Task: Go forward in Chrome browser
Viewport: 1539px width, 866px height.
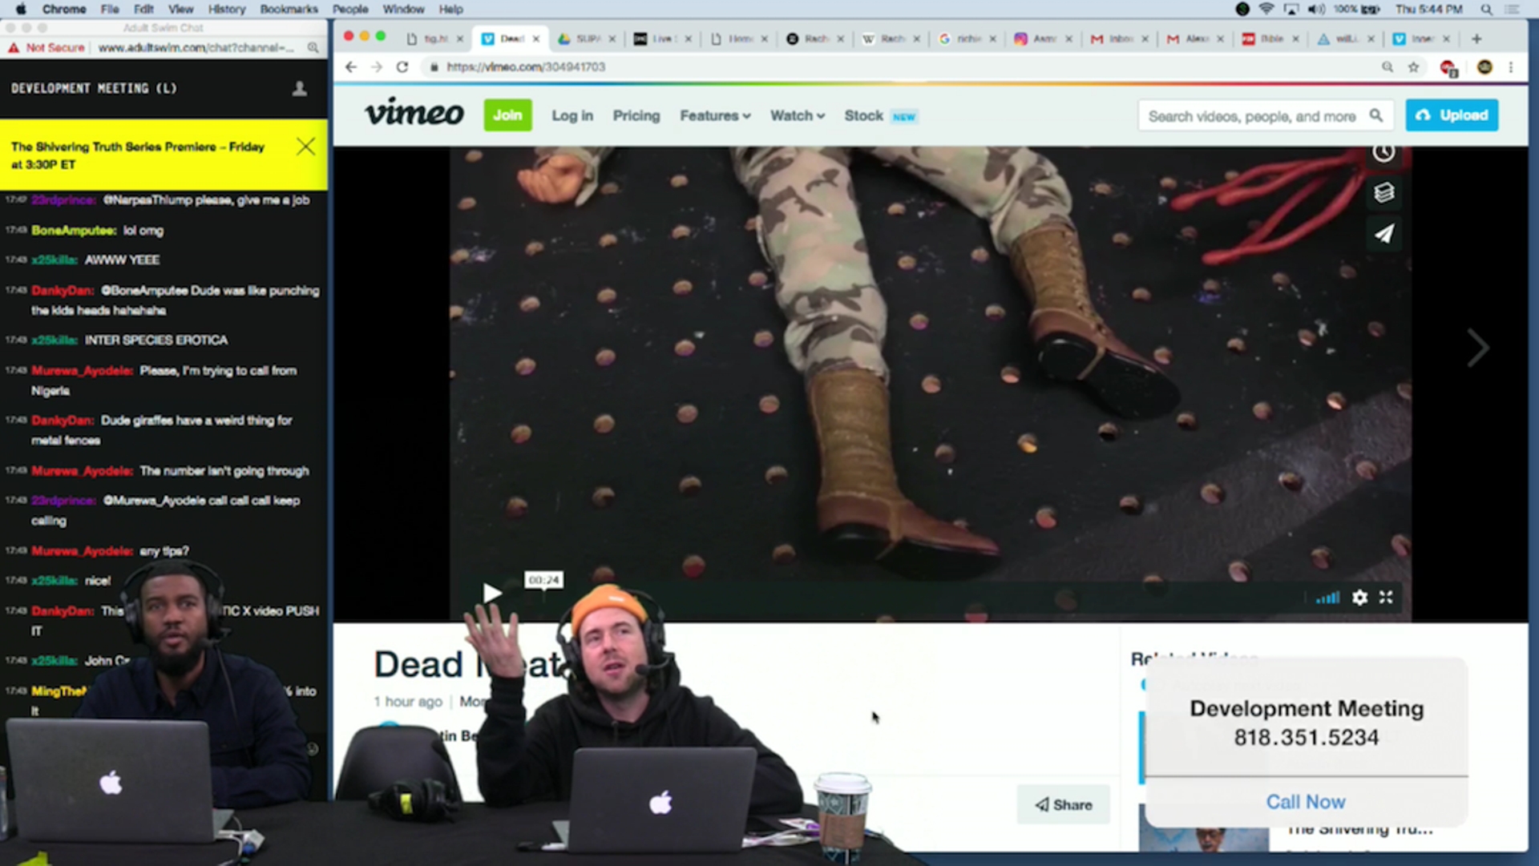Action: coord(377,67)
